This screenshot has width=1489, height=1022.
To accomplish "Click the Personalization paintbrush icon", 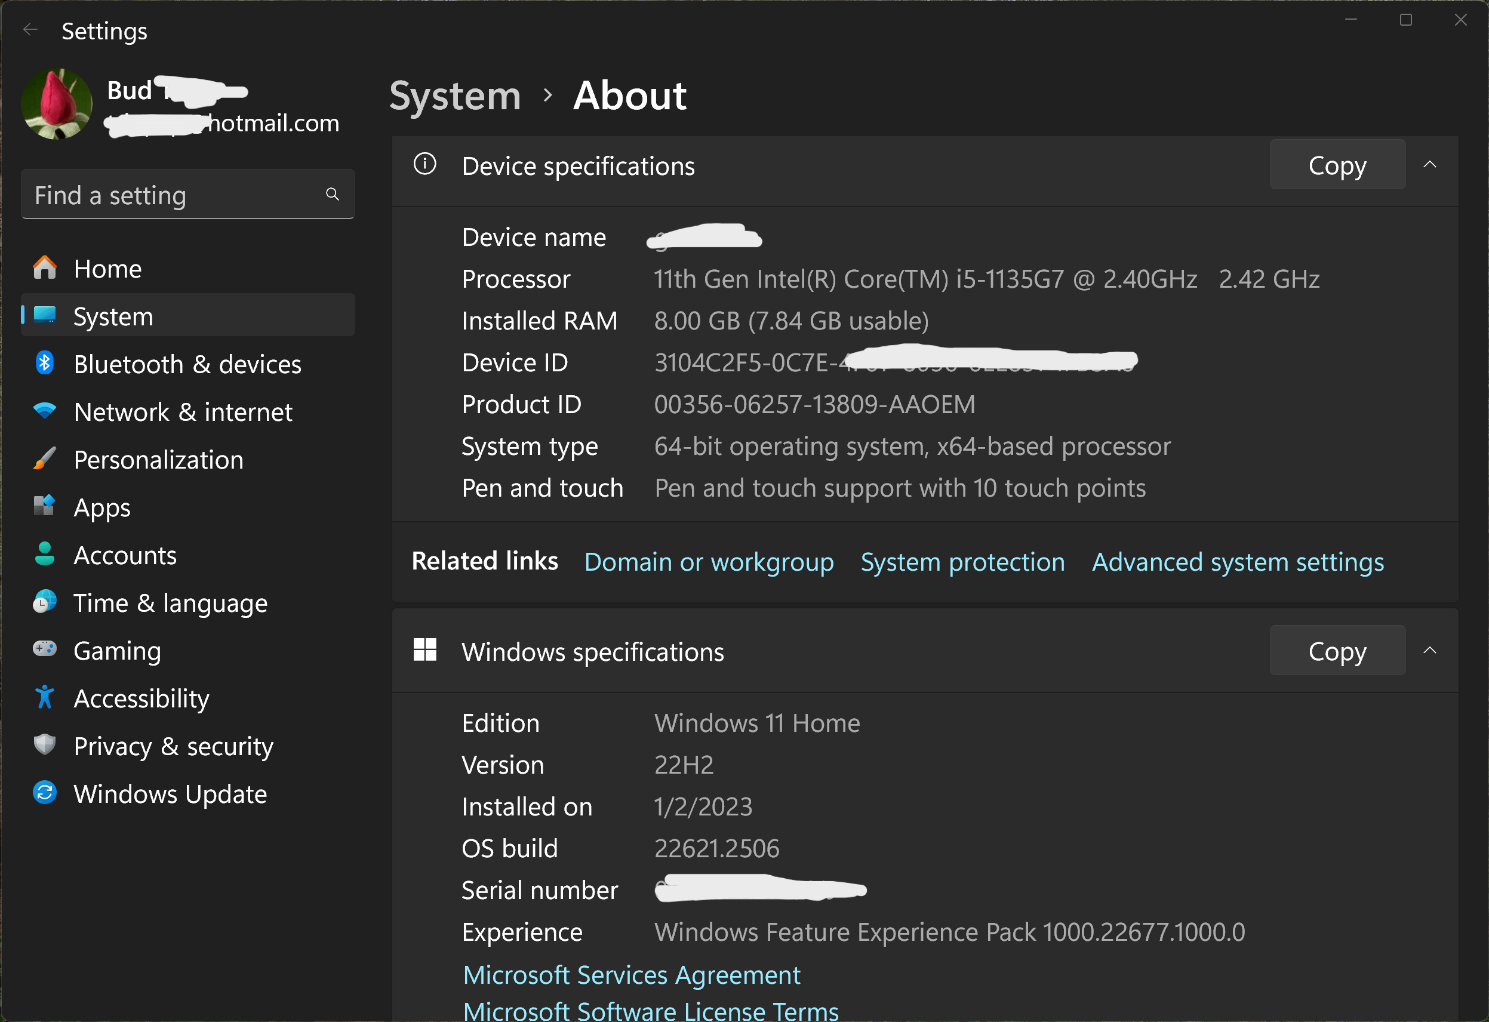I will coord(45,459).
